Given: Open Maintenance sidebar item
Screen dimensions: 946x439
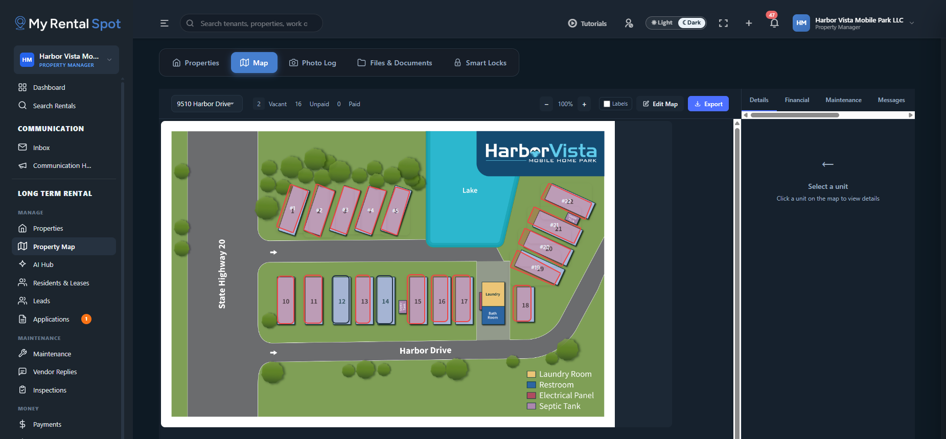Looking at the screenshot, I should pyautogui.click(x=64, y=354).
